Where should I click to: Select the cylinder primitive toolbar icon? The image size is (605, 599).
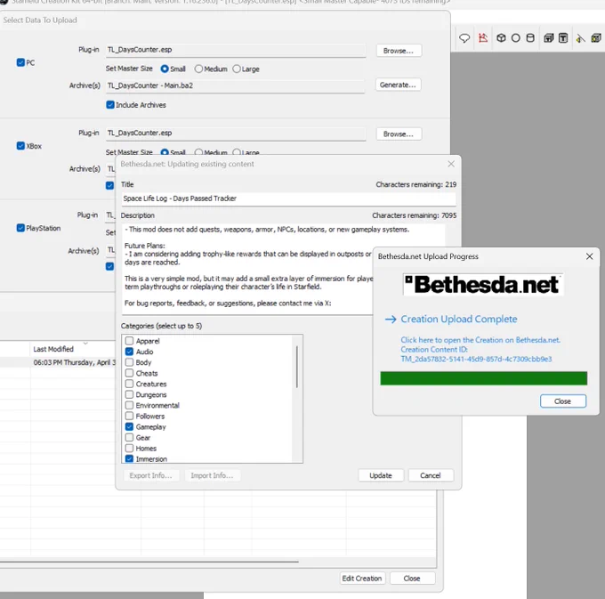coord(530,37)
